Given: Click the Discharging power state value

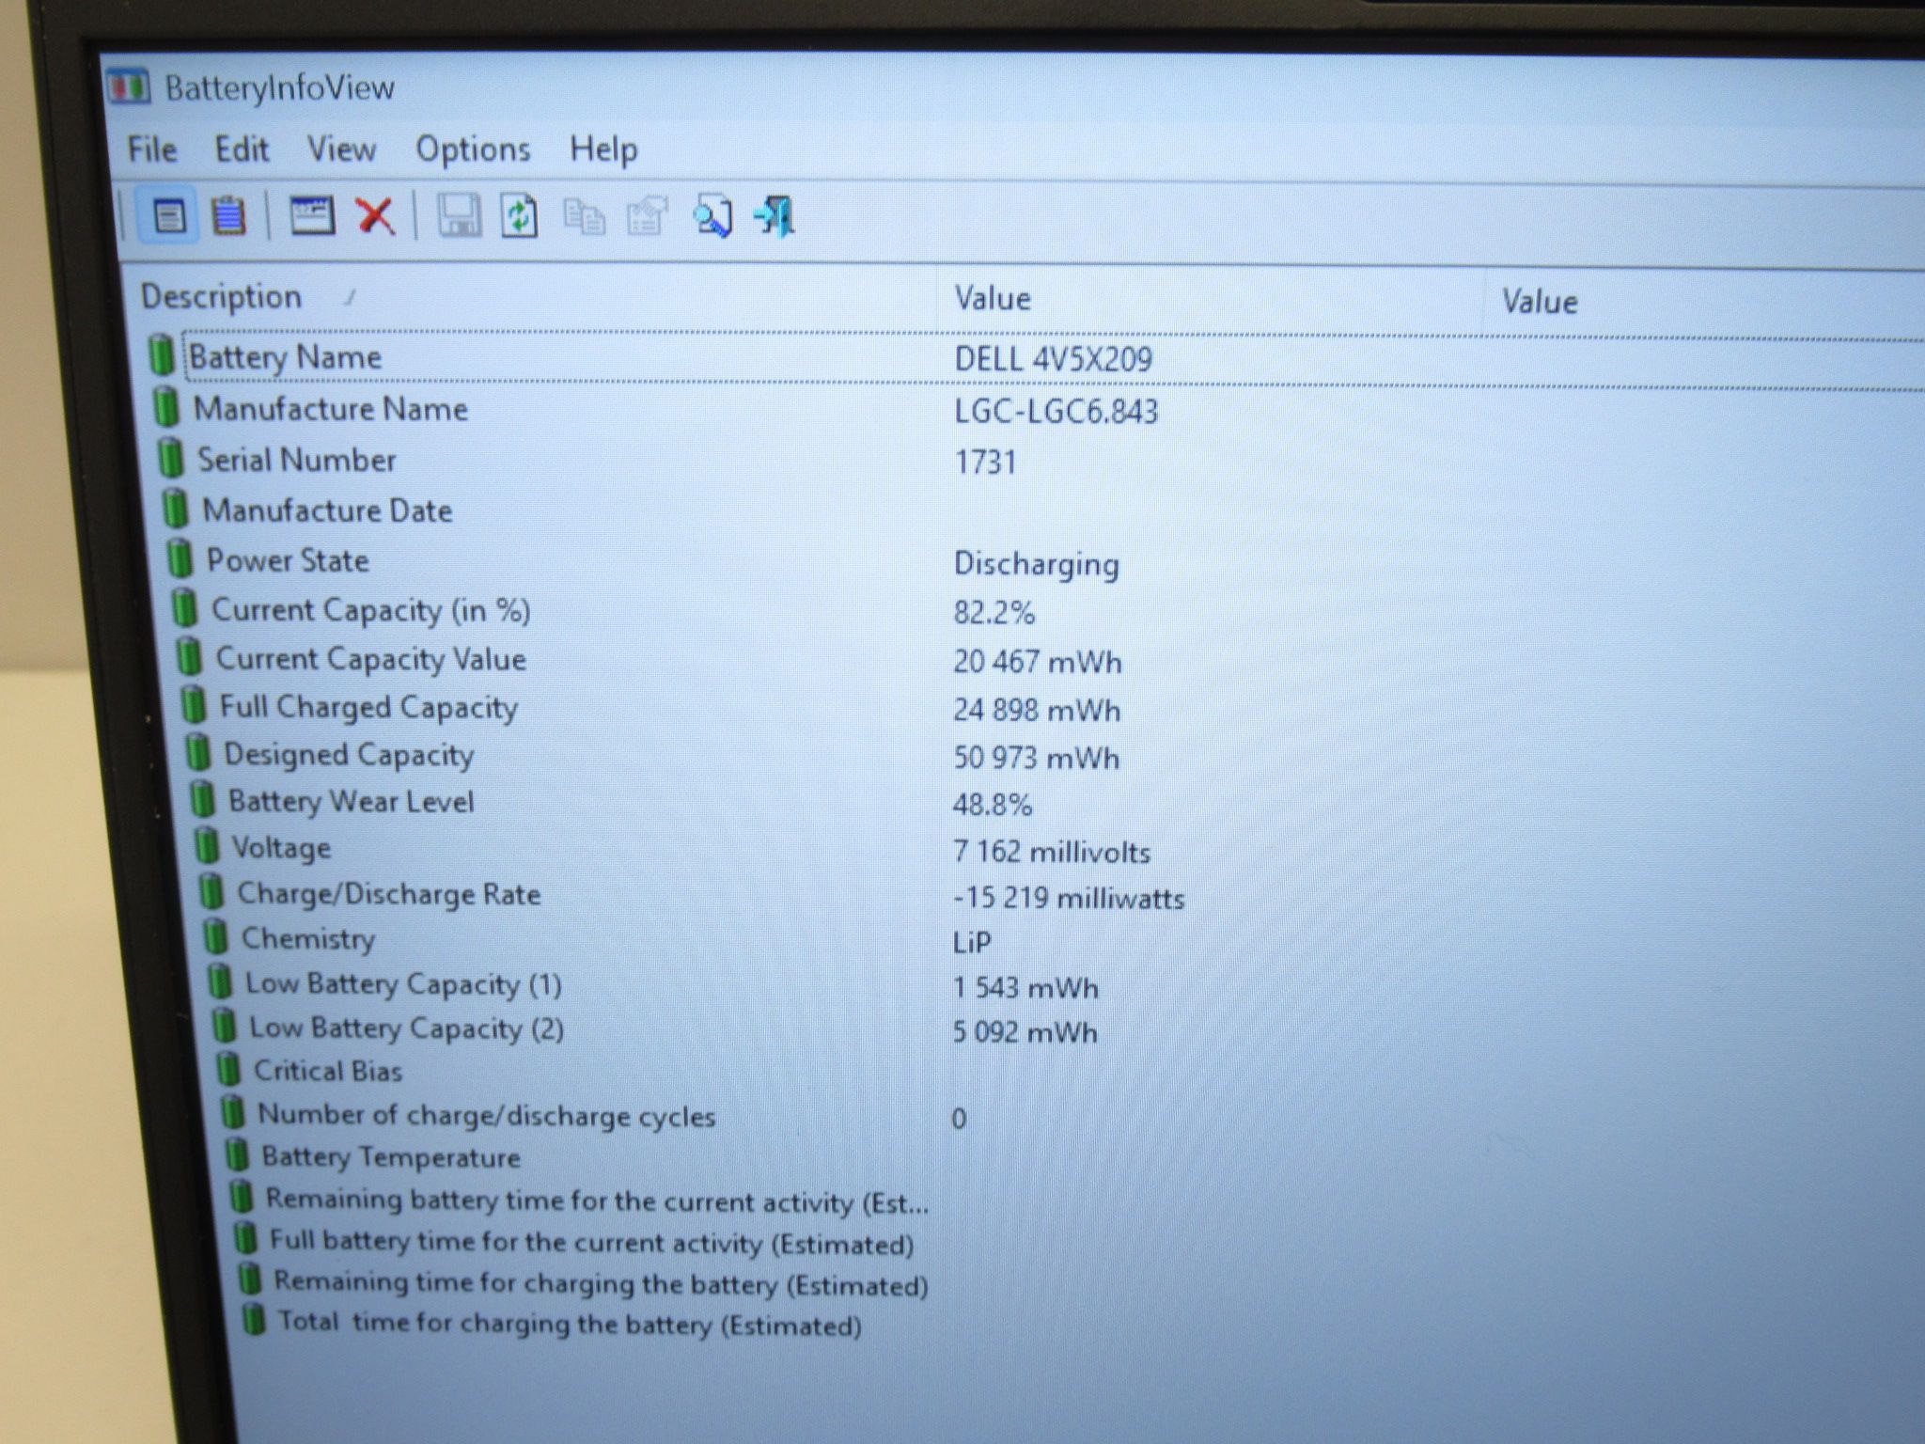Looking at the screenshot, I should click(1037, 564).
